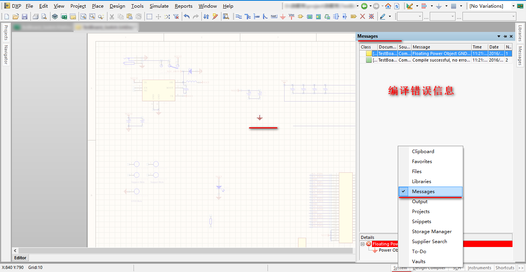Screen dimensions: 526x272
Task: Click the Instruments status bar button
Action: tap(479, 268)
